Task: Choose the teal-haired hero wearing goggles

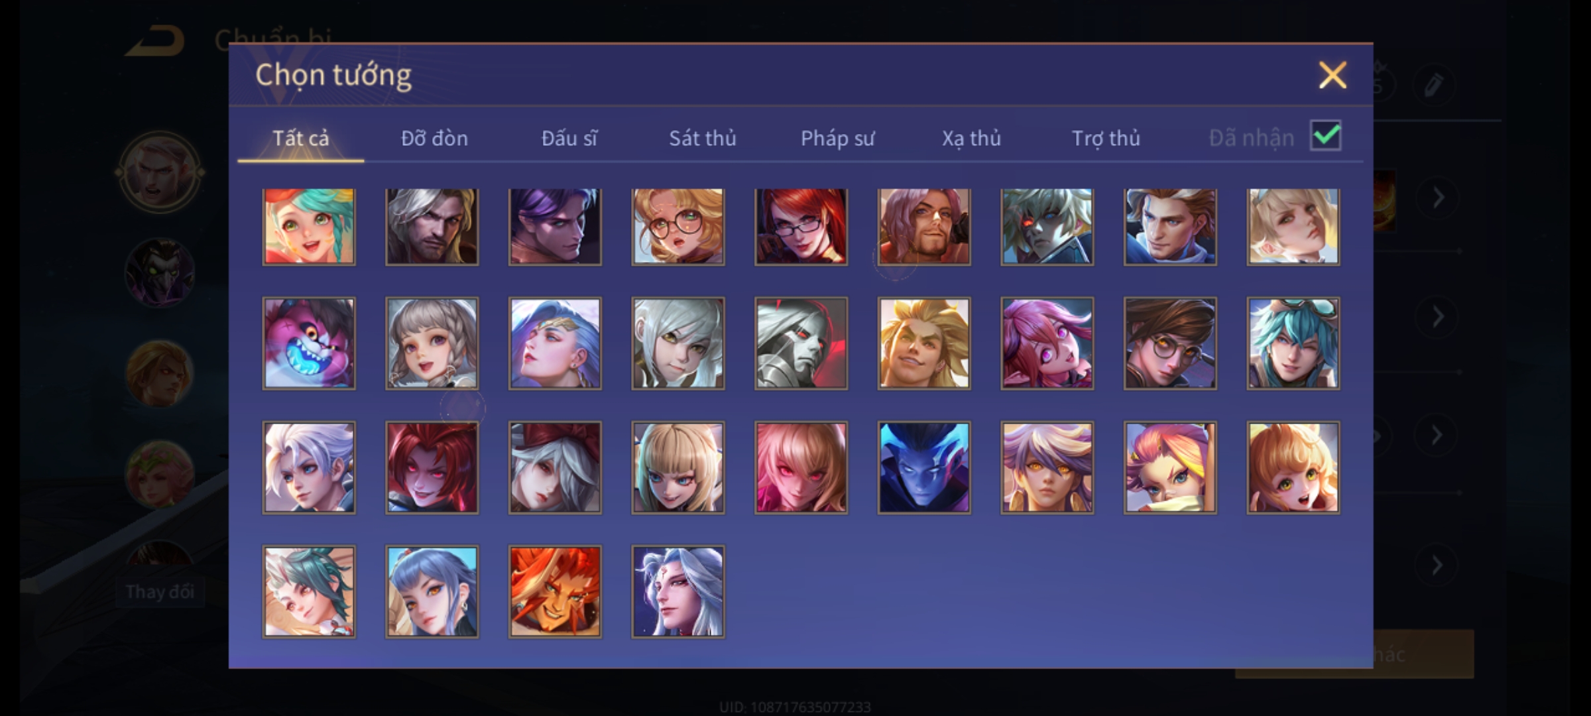Action: click(x=1293, y=343)
